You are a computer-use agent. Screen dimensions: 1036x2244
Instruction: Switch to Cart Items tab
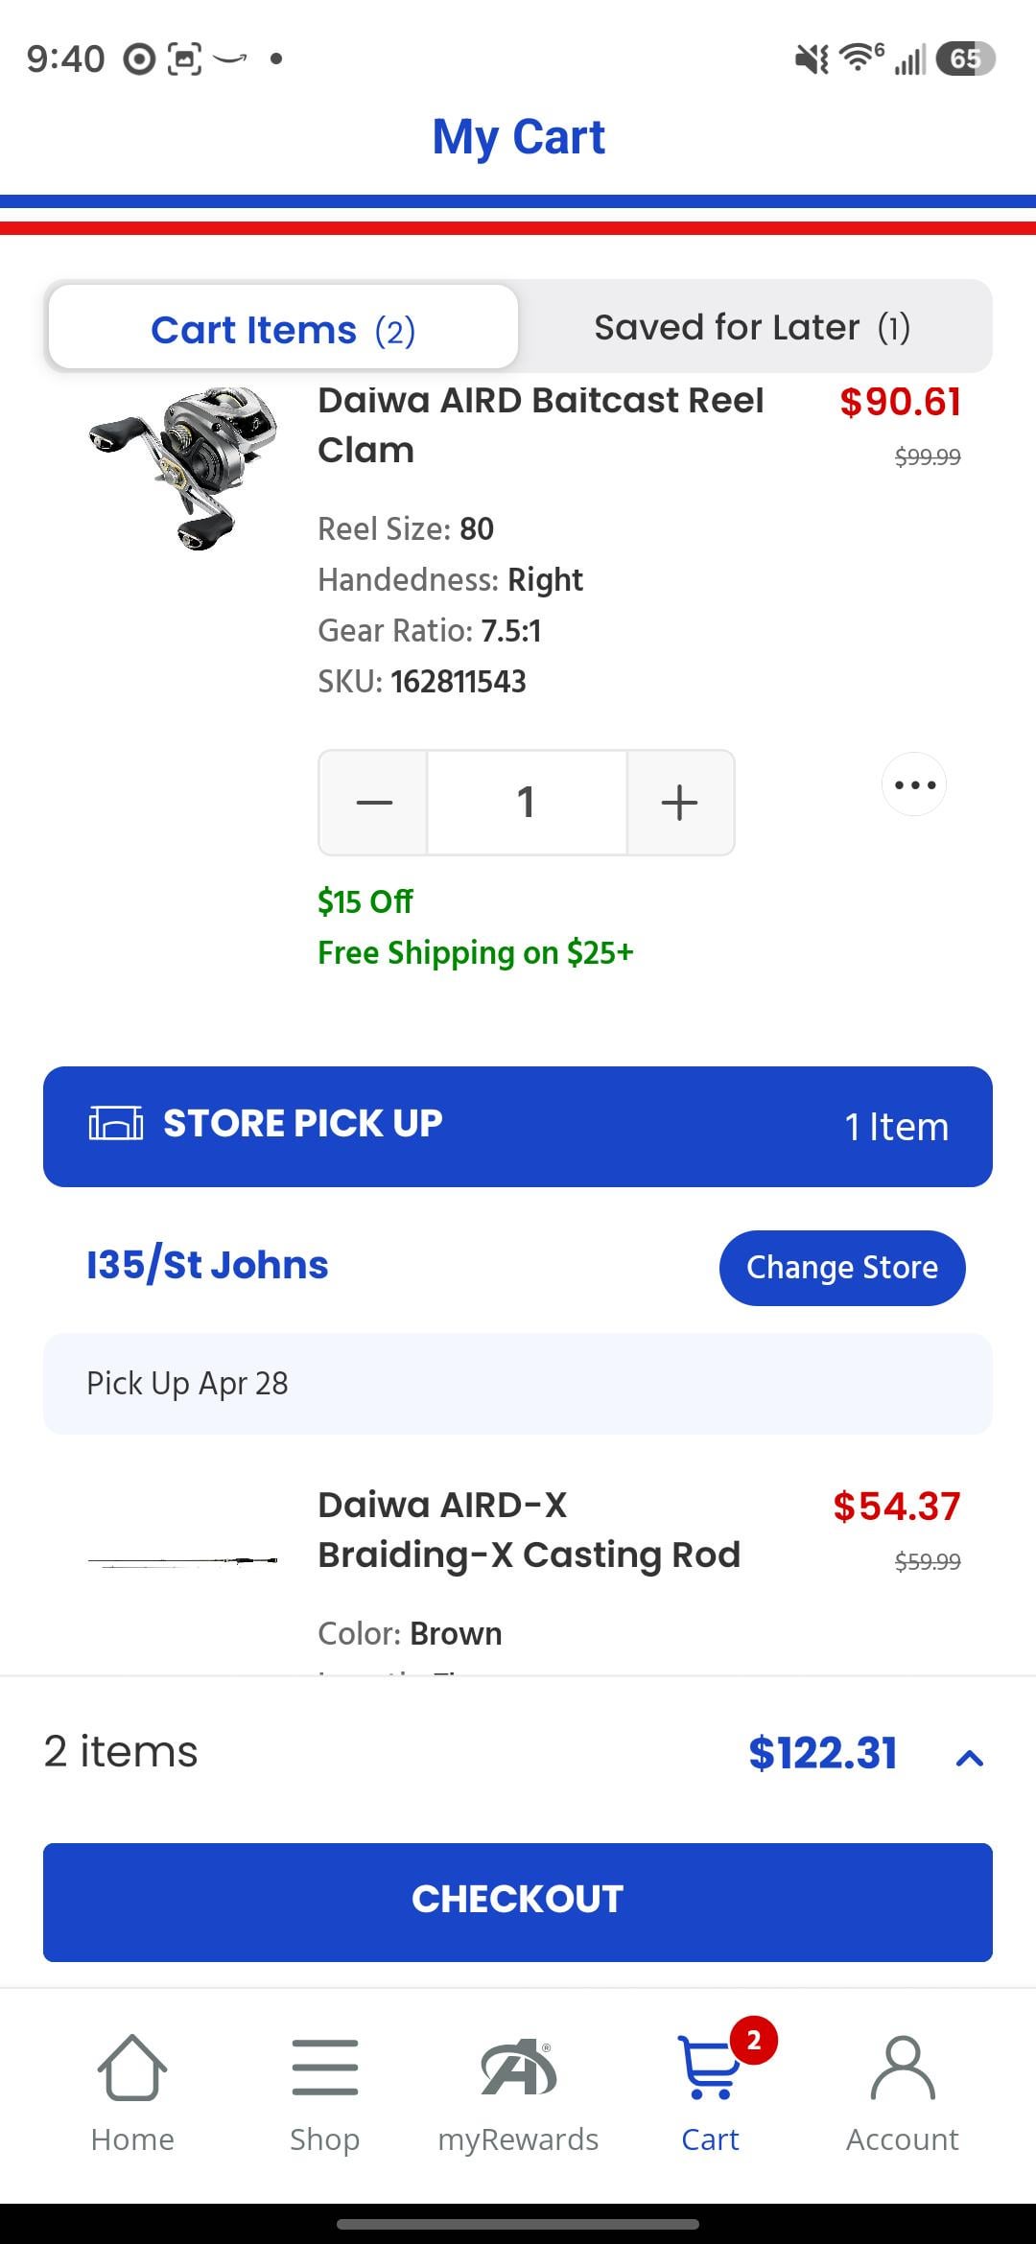pyautogui.click(x=283, y=329)
